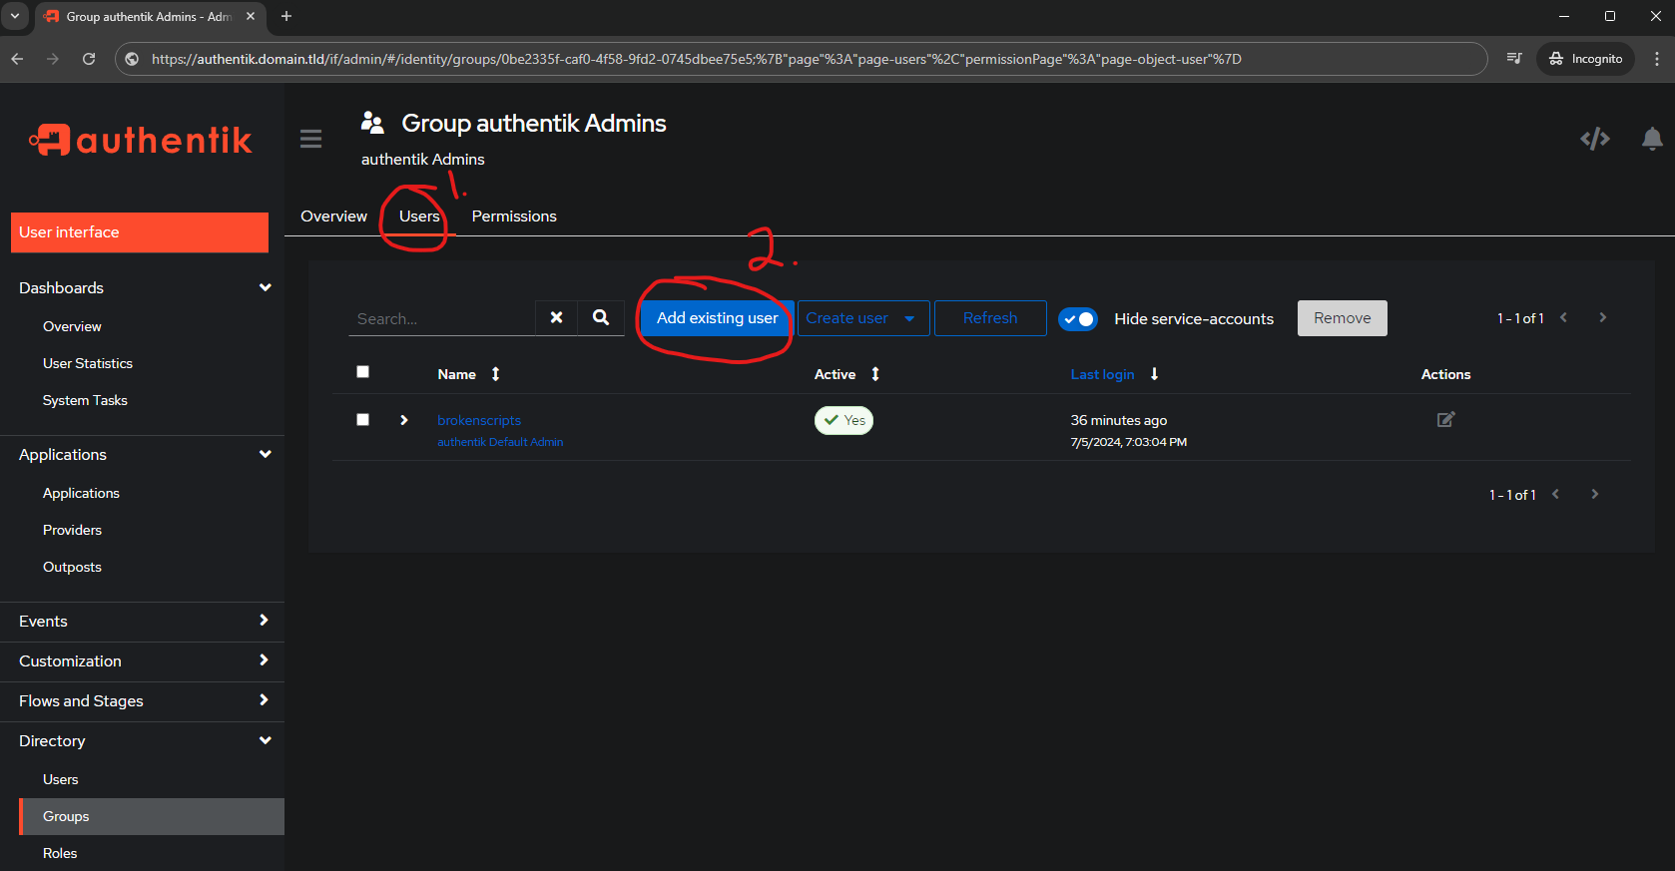Switch to the Users tab
Screen dimensions: 1675x871
coord(419,217)
